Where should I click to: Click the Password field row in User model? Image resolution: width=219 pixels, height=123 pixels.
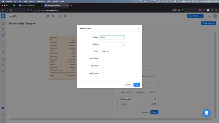point(62,59)
